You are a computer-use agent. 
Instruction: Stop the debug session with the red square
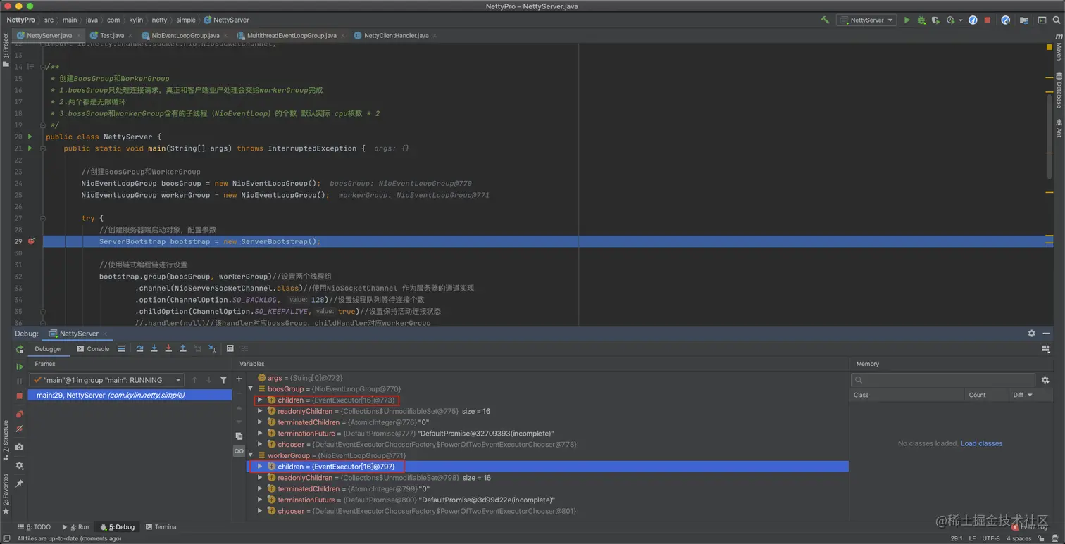(20, 396)
